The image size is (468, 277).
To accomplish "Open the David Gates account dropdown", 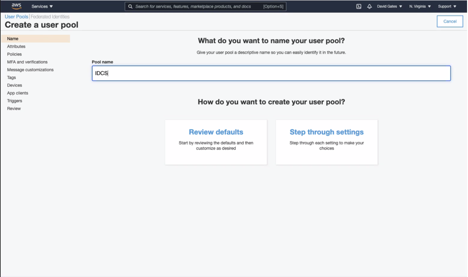I will tap(389, 7).
